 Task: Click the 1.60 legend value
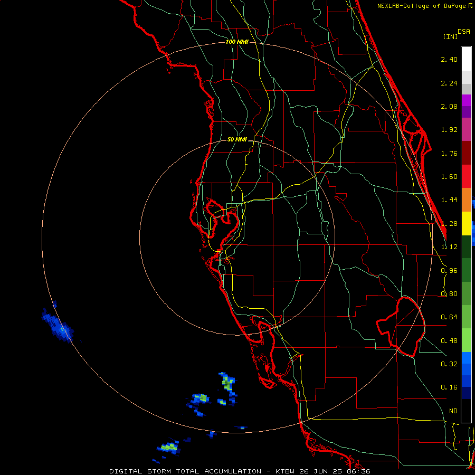point(449,177)
